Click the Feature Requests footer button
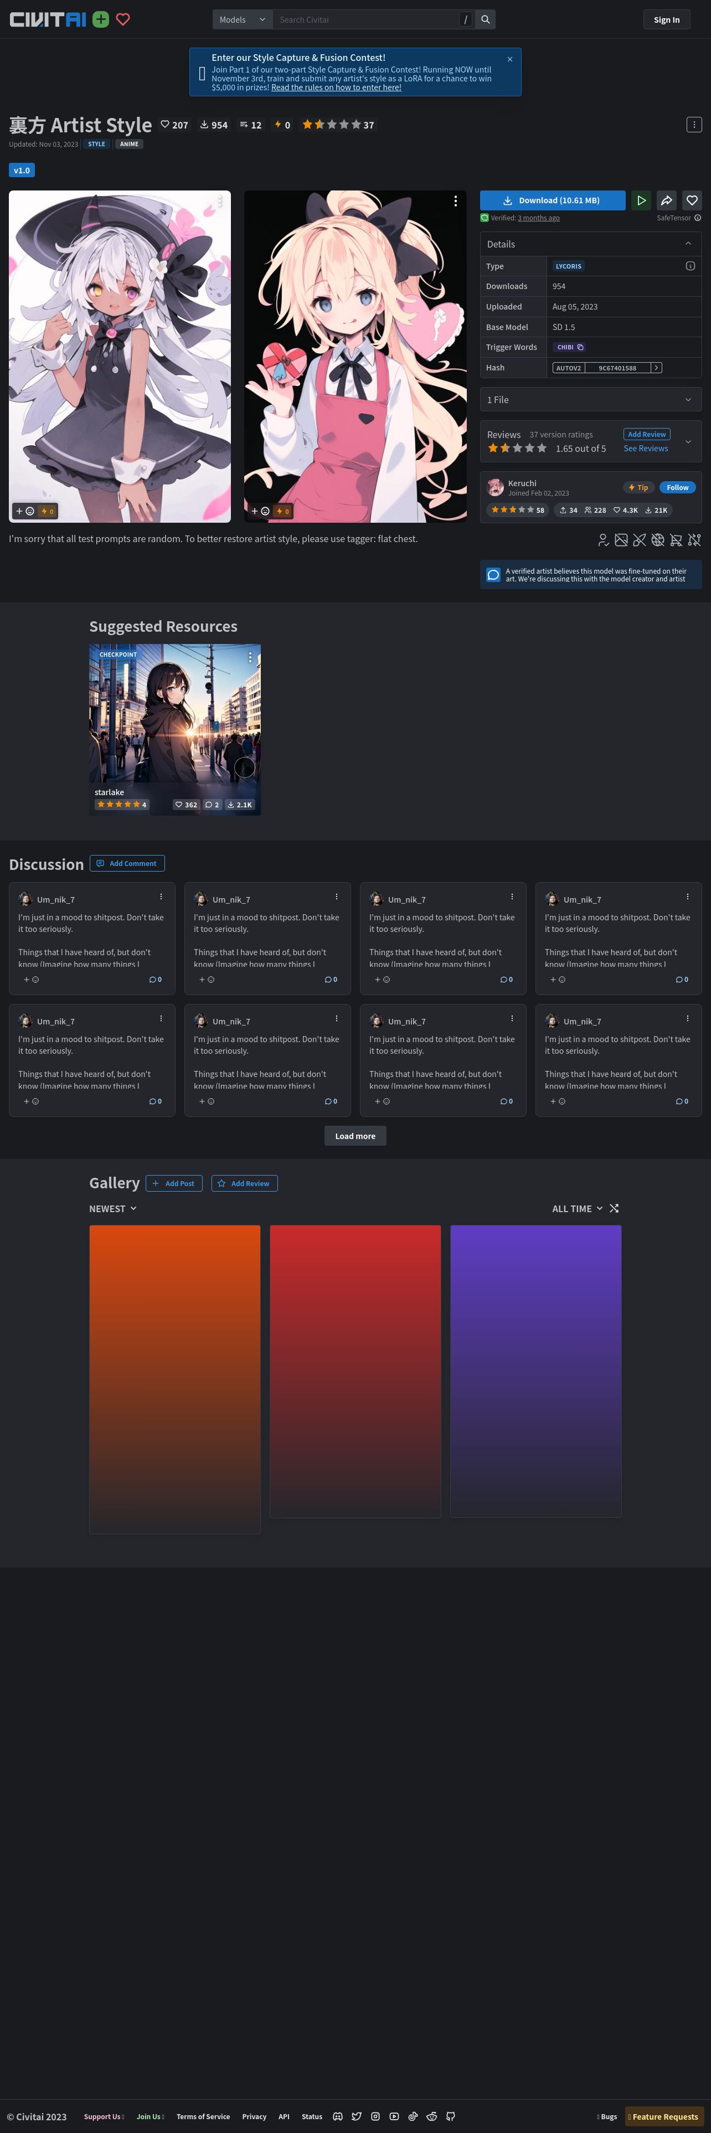711x2133 pixels. point(664,2116)
